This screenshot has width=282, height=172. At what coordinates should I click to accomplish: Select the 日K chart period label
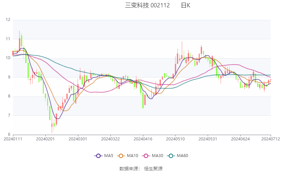coord(185,5)
